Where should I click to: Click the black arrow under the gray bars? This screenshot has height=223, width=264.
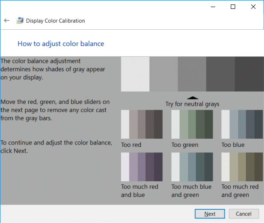click(193, 98)
